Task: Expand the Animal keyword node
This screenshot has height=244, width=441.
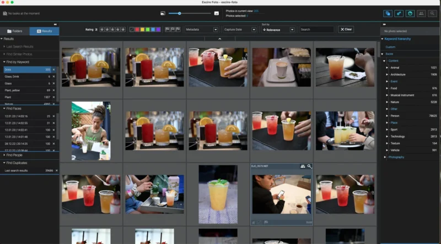Action: (387, 67)
